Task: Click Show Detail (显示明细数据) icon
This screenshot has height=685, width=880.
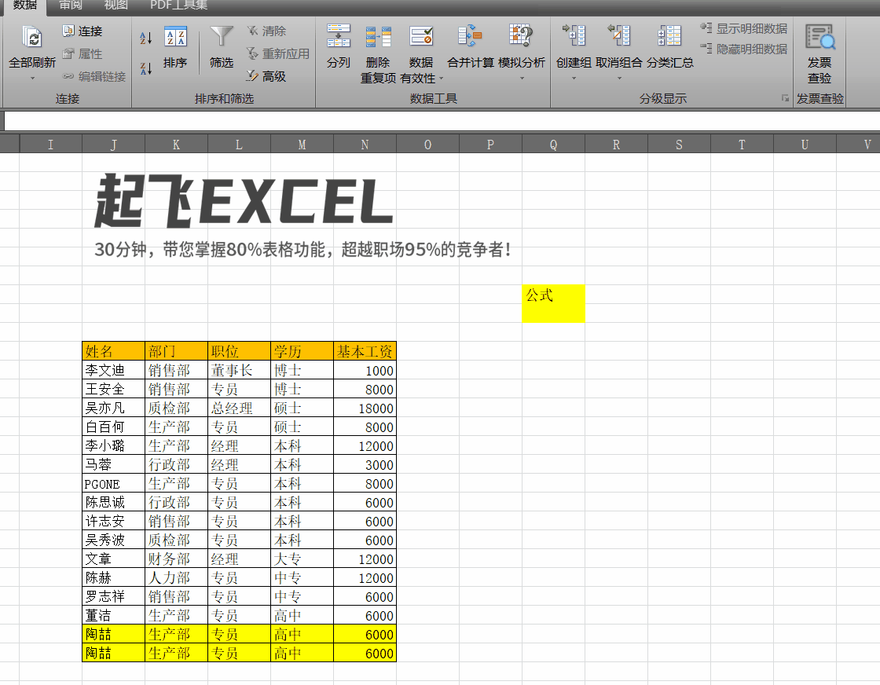Action: tap(706, 28)
